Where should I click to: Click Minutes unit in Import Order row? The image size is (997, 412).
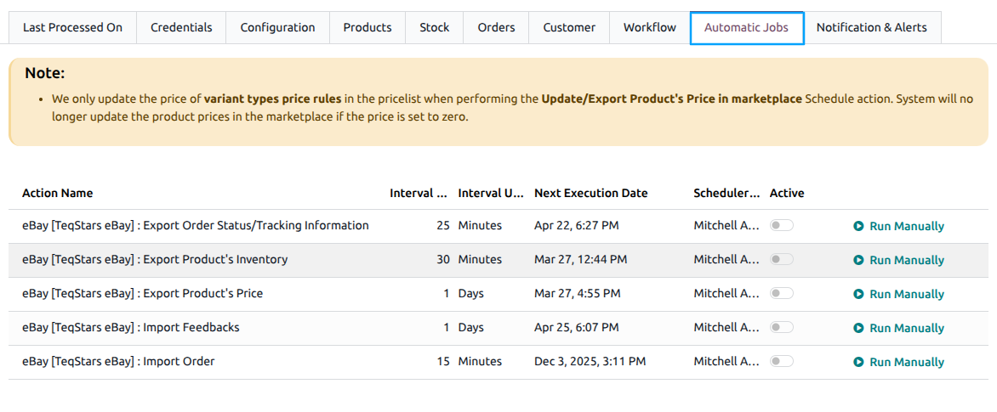pyautogui.click(x=480, y=361)
